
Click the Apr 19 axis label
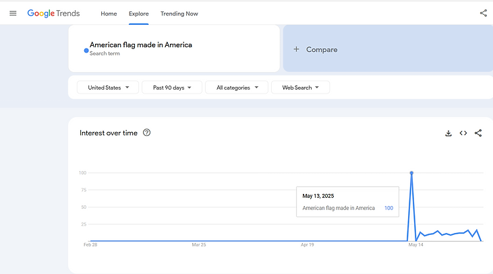[307, 245]
